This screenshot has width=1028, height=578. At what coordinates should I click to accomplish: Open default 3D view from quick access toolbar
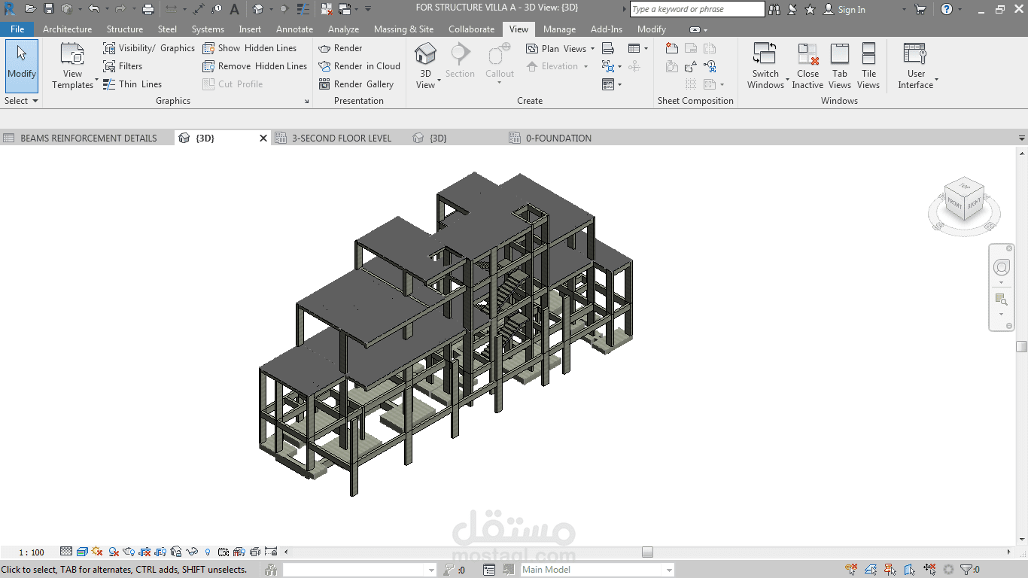[x=258, y=9]
